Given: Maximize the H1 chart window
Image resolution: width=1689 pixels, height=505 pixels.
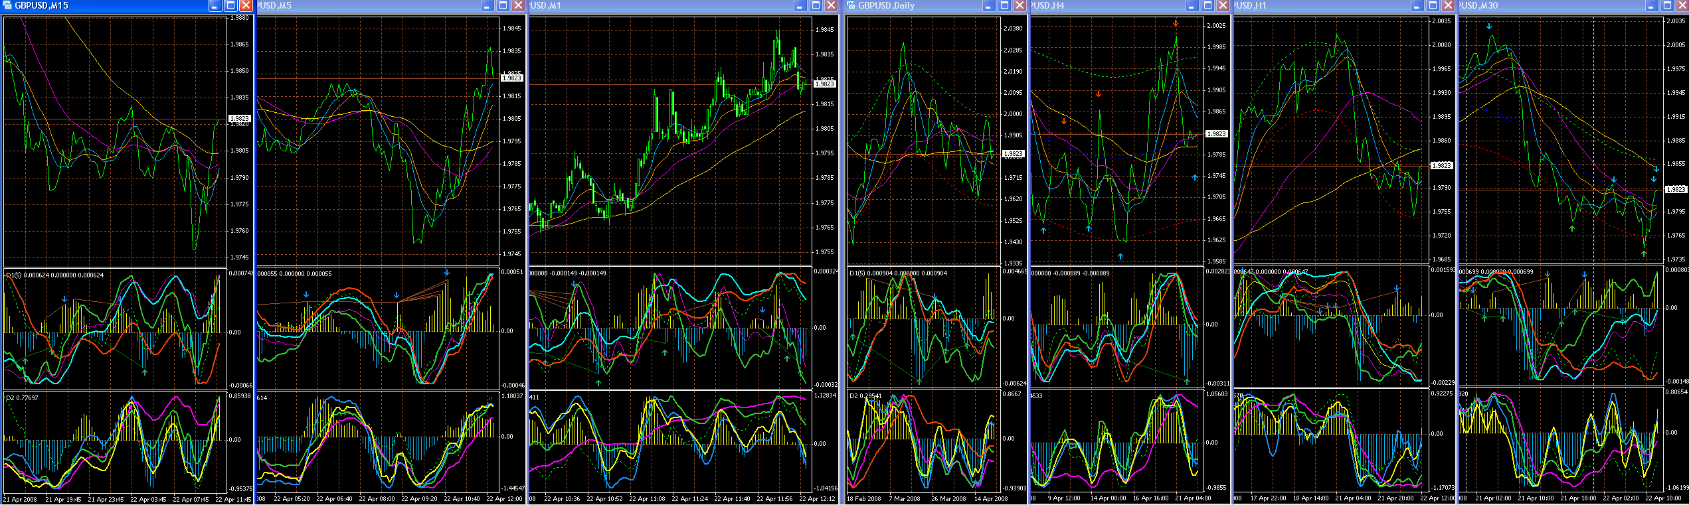Looking at the screenshot, I should point(1433,6).
